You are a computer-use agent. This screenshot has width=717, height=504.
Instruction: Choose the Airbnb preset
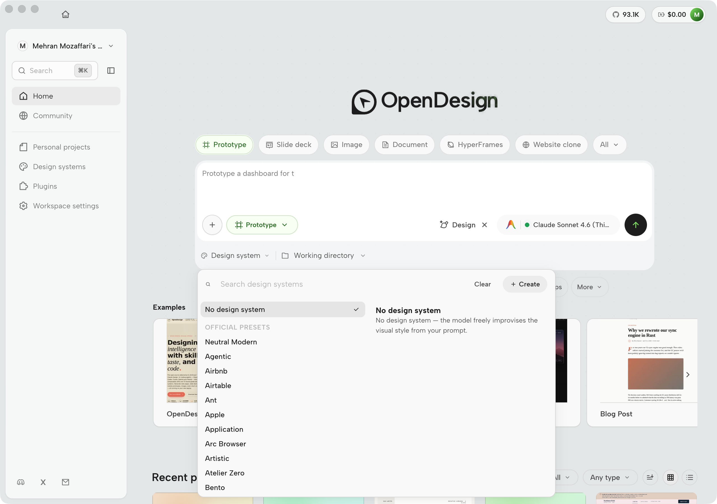(283, 371)
